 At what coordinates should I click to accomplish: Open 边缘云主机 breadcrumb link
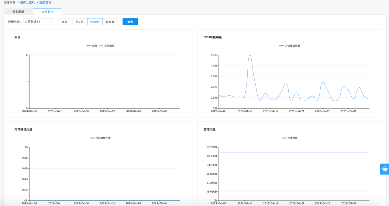[27, 2]
